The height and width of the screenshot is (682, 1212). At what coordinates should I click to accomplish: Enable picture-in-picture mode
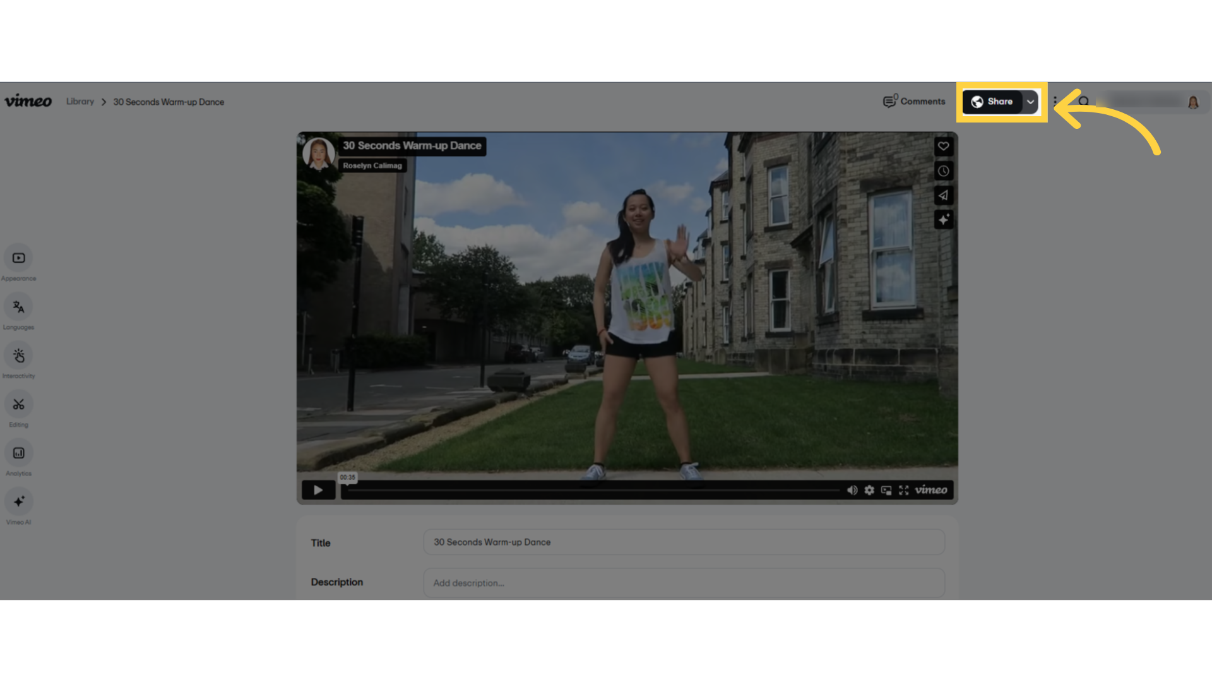point(886,490)
